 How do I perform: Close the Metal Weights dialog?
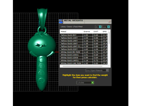pos(110,21)
